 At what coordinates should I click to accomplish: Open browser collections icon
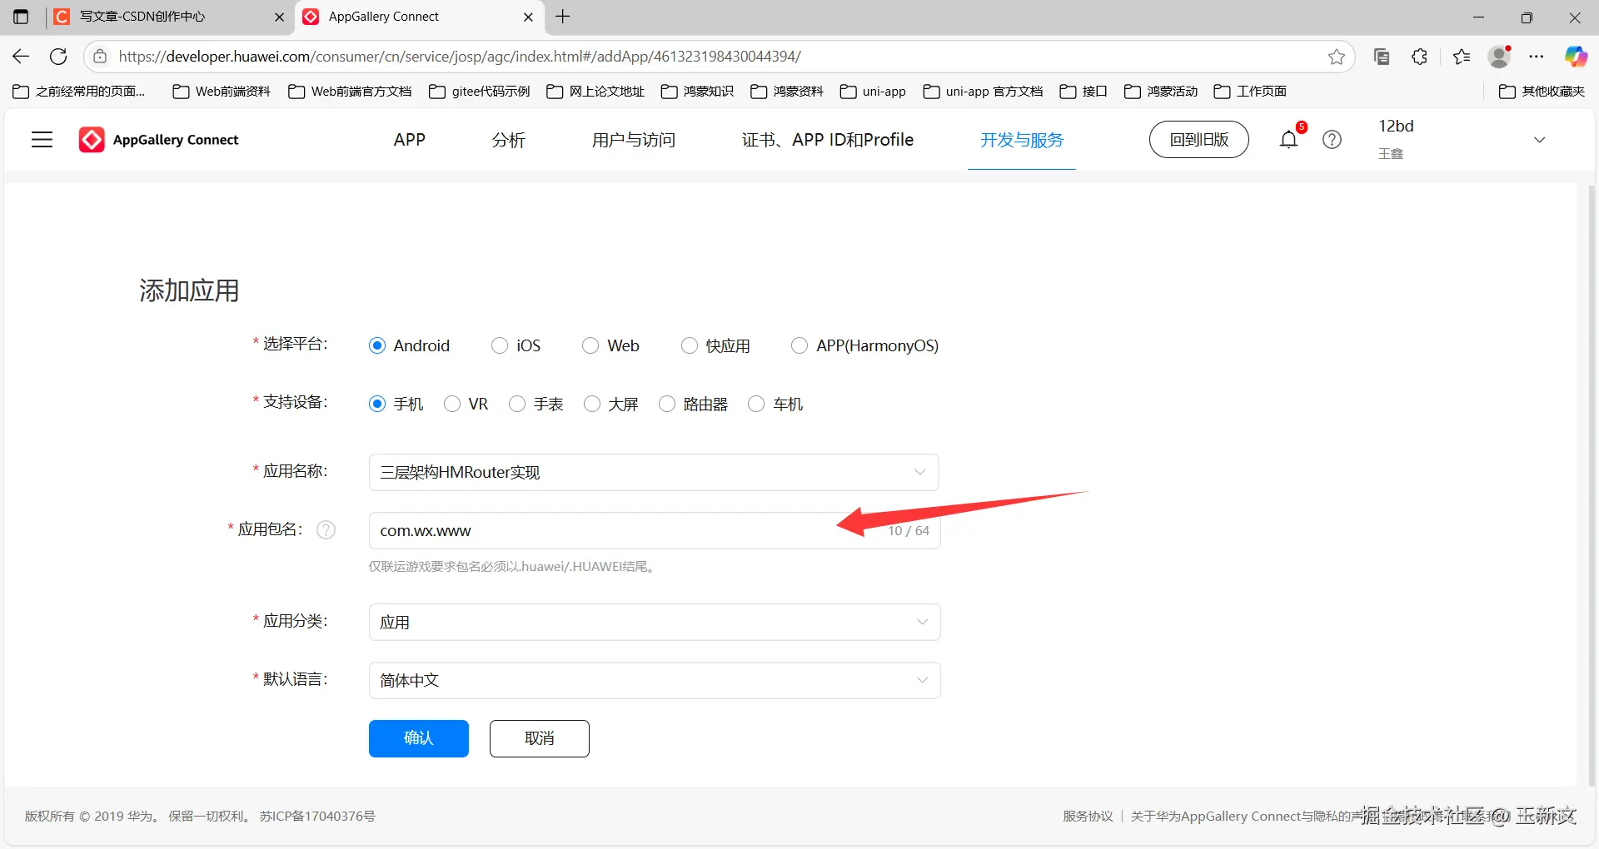click(1382, 57)
